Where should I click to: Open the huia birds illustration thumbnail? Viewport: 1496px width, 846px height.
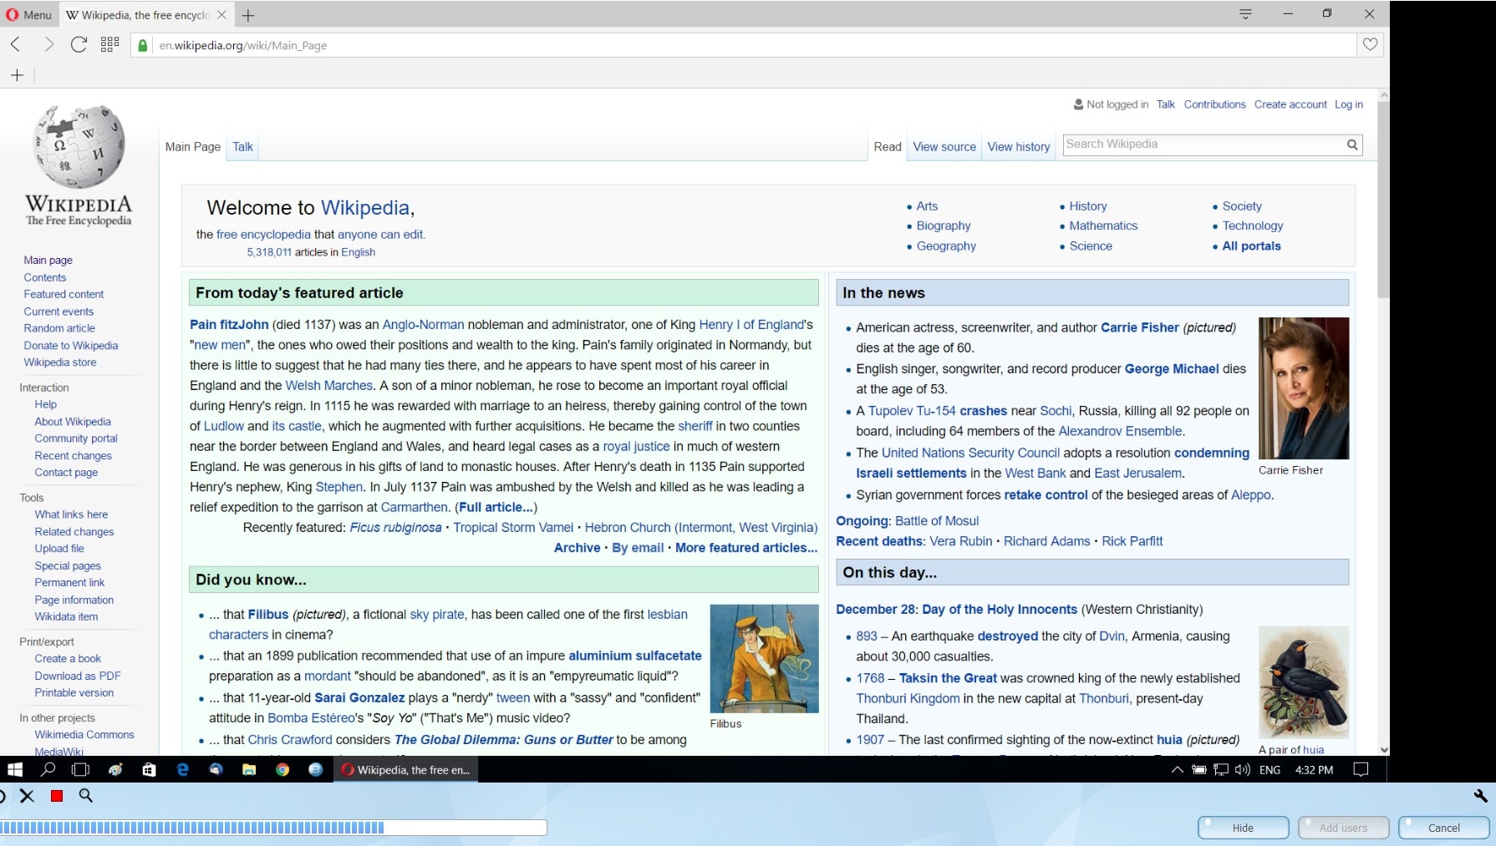(1304, 682)
